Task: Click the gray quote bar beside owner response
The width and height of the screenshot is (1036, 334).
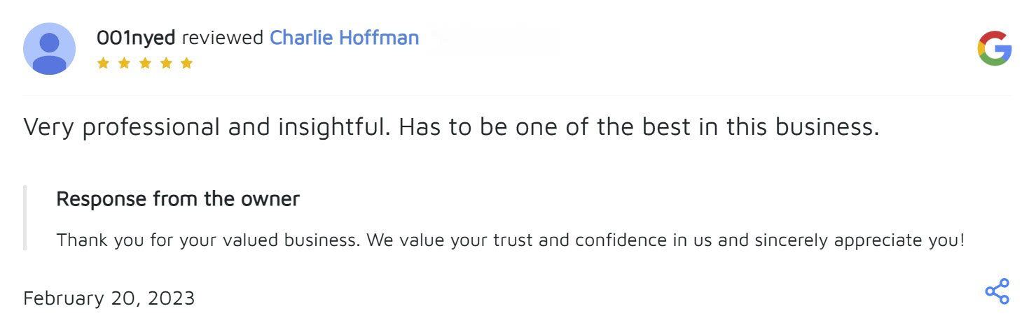Action: click(x=25, y=218)
